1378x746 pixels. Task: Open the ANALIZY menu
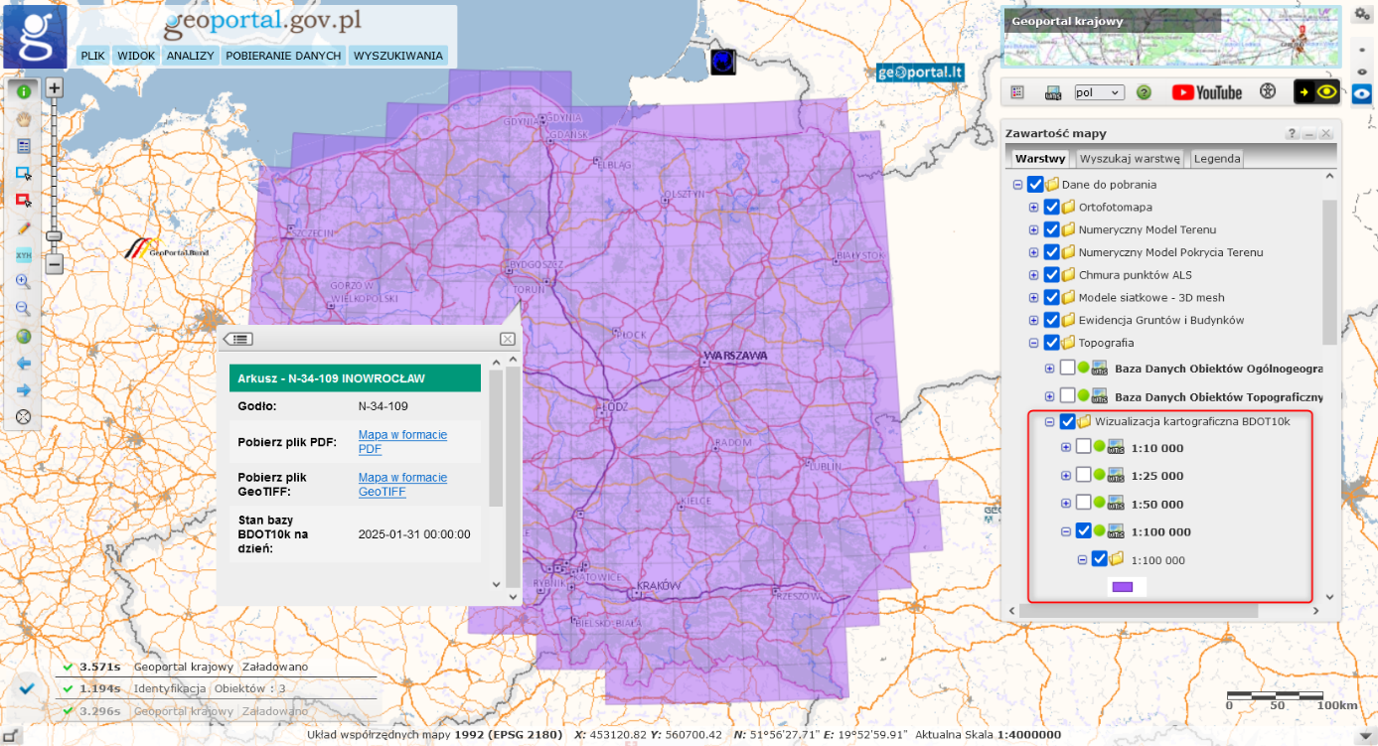pyautogui.click(x=190, y=56)
